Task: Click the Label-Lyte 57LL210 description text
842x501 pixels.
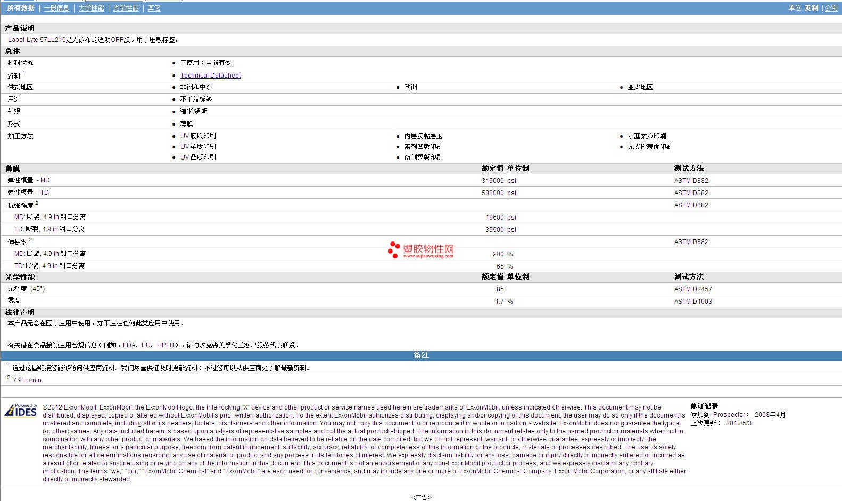Action: click(x=94, y=40)
